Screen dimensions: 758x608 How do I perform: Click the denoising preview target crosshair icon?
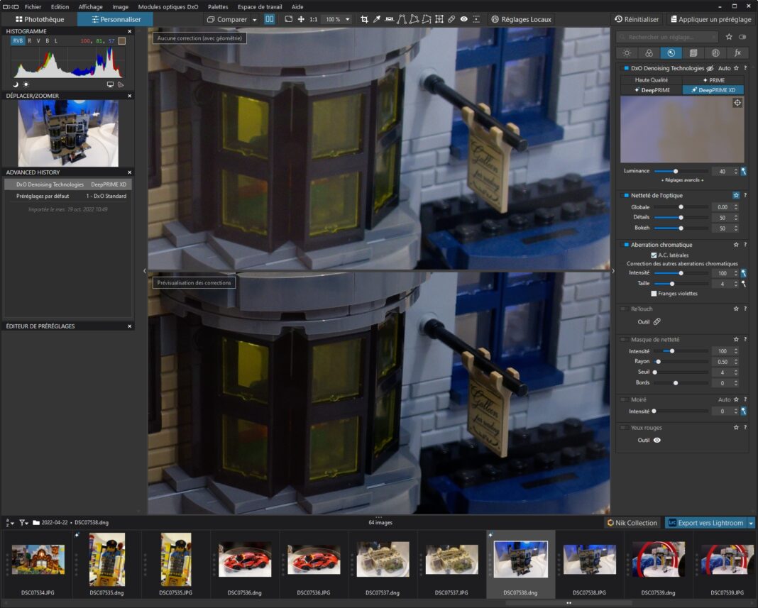click(737, 102)
